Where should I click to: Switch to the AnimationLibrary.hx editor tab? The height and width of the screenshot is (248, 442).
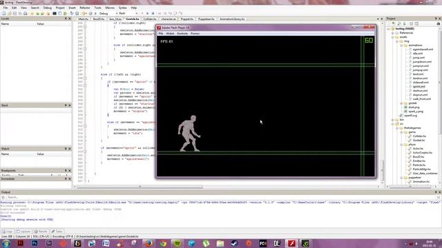click(x=232, y=19)
